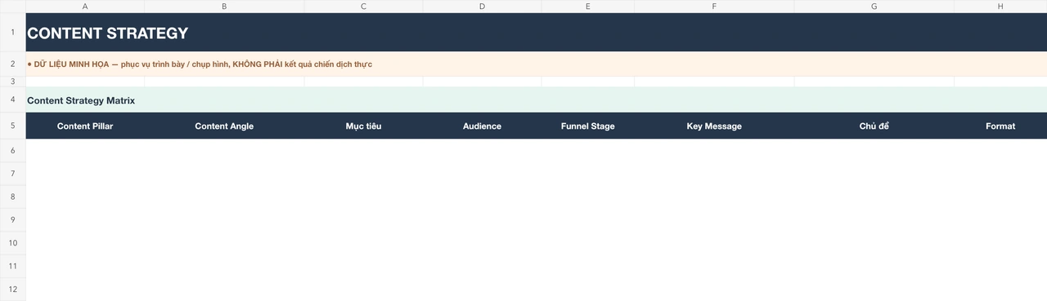Select row 2 header
Screen dimensions: 1047x301
pyautogui.click(x=13, y=64)
